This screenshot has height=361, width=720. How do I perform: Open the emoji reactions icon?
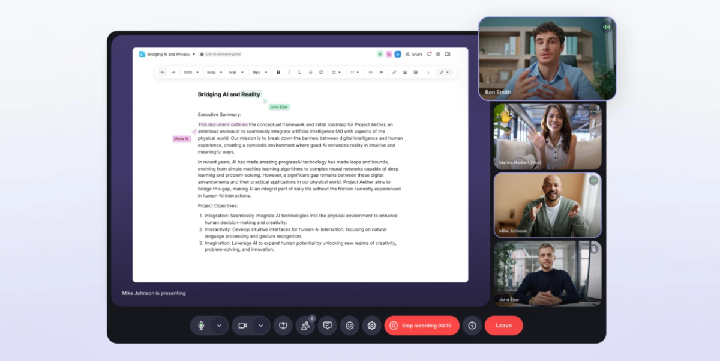[x=350, y=326]
